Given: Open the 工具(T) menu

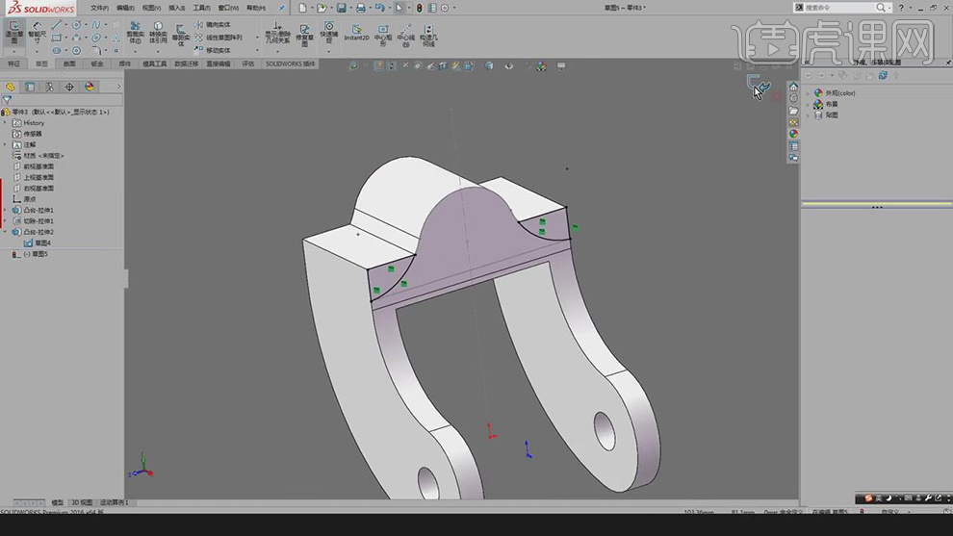Looking at the screenshot, I should (x=202, y=8).
